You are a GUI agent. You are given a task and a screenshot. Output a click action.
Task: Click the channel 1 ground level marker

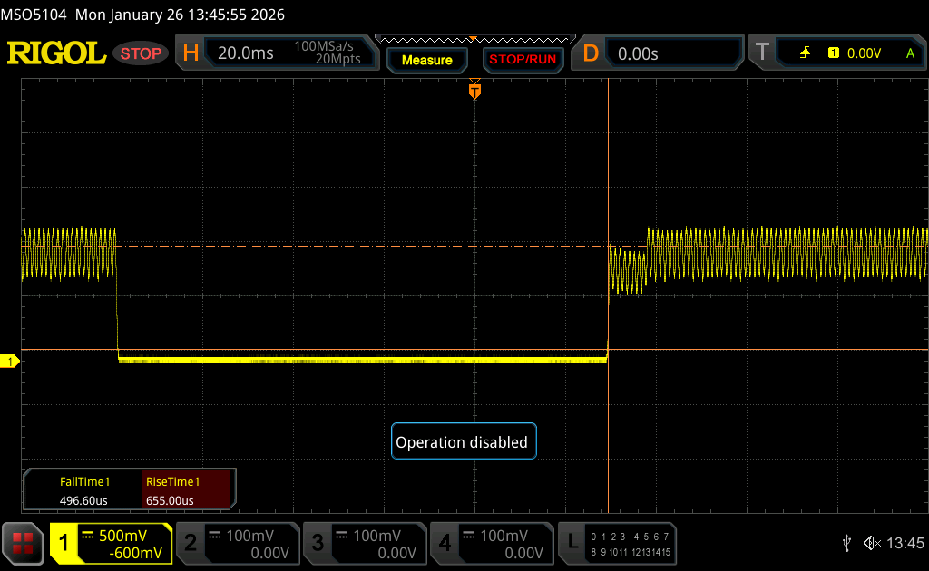click(x=11, y=362)
